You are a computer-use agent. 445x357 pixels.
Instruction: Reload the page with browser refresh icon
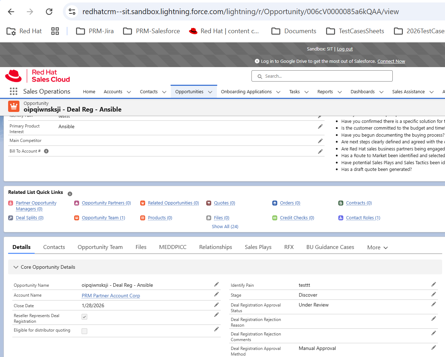pos(49,12)
